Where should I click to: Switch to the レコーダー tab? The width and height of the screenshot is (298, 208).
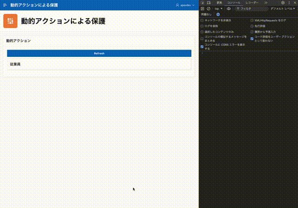coord(252,3)
